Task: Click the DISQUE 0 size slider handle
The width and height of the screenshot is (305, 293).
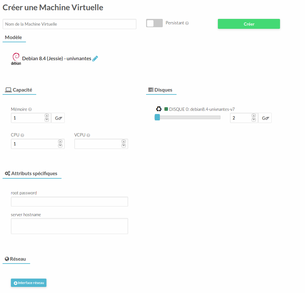Action: (x=157, y=118)
